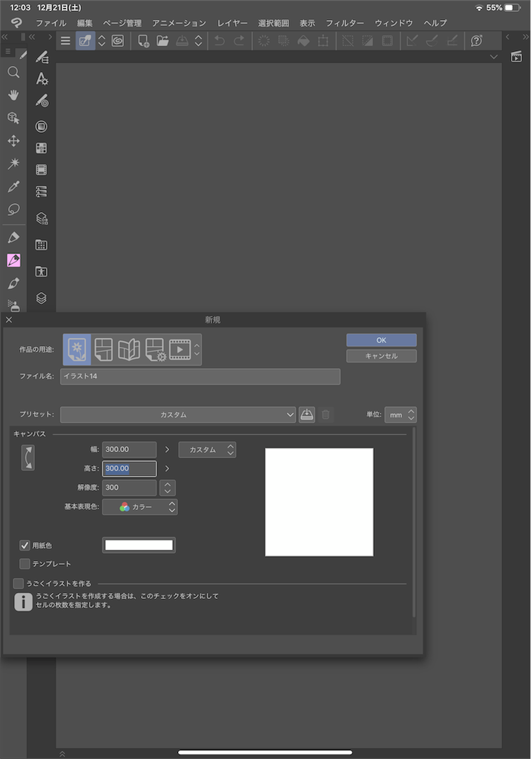Select the Brush tool
Viewport: 531px width, 759px height.
click(13, 283)
